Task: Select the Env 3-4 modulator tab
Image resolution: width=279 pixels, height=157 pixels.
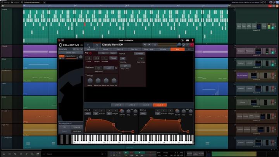Action: pyautogui.click(x=160, y=105)
